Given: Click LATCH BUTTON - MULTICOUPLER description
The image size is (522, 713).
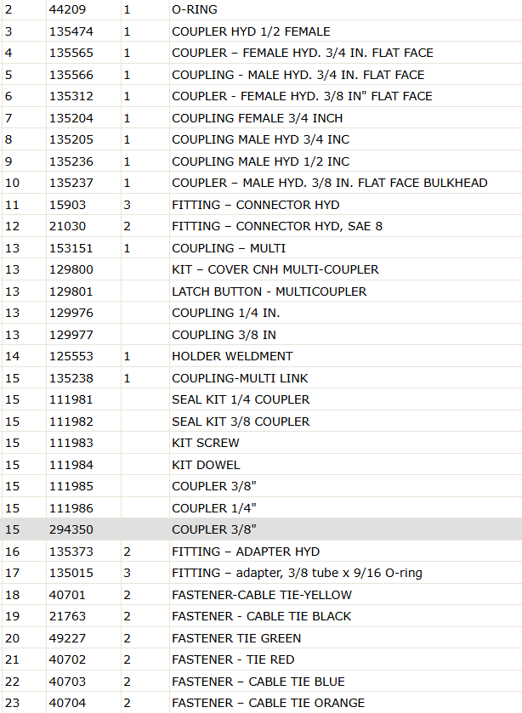Looking at the screenshot, I should pos(269,291).
